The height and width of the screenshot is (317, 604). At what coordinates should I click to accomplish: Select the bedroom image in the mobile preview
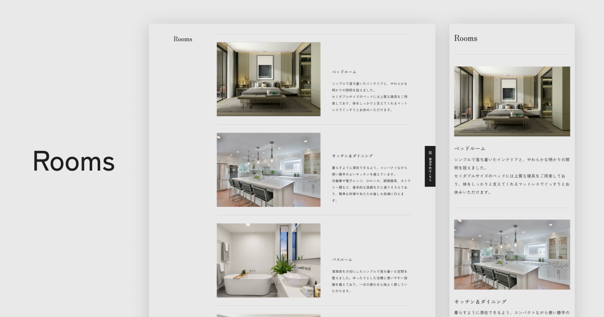click(x=512, y=101)
